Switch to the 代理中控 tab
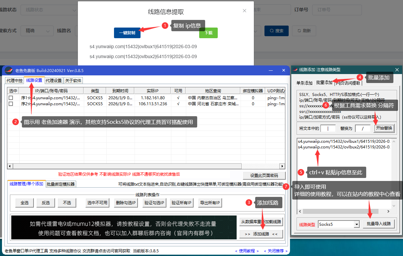This screenshot has height=256, width=403. click(x=14, y=80)
